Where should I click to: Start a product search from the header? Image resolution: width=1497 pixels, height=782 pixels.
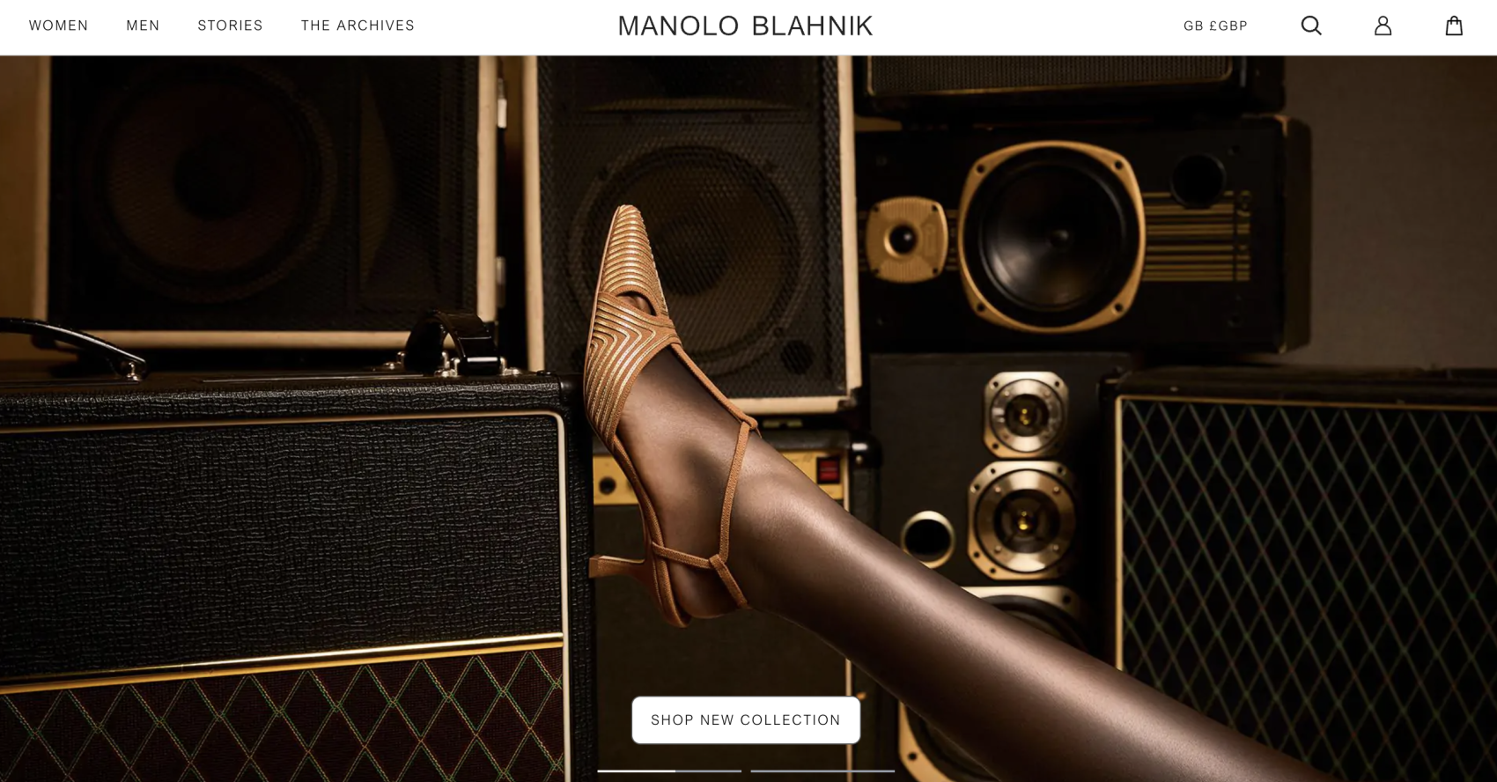pyautogui.click(x=1311, y=26)
